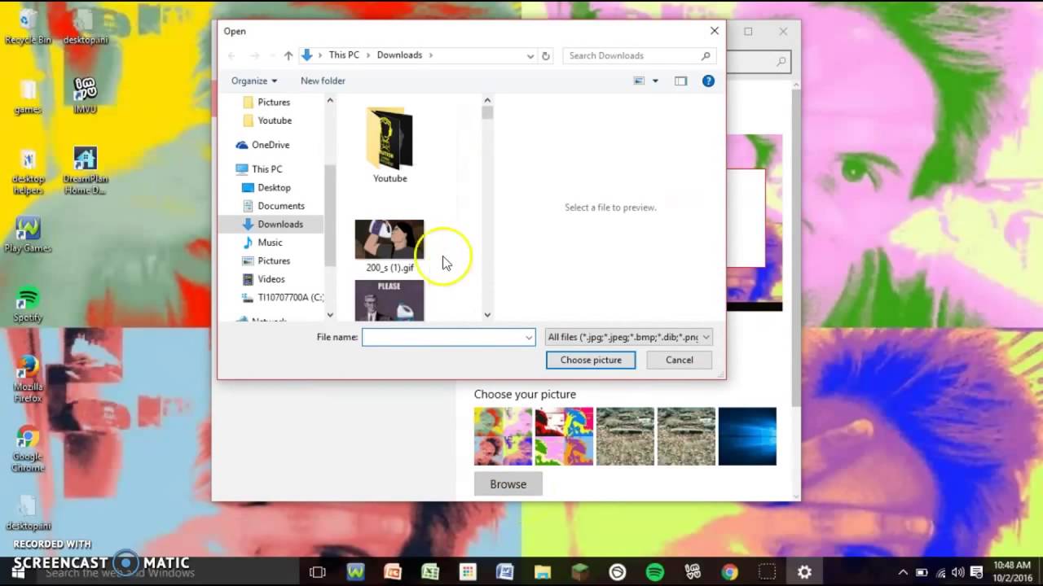Create a New folder
1043x586 pixels.
(323, 81)
